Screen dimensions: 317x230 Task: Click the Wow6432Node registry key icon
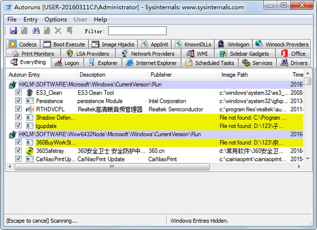13,135
